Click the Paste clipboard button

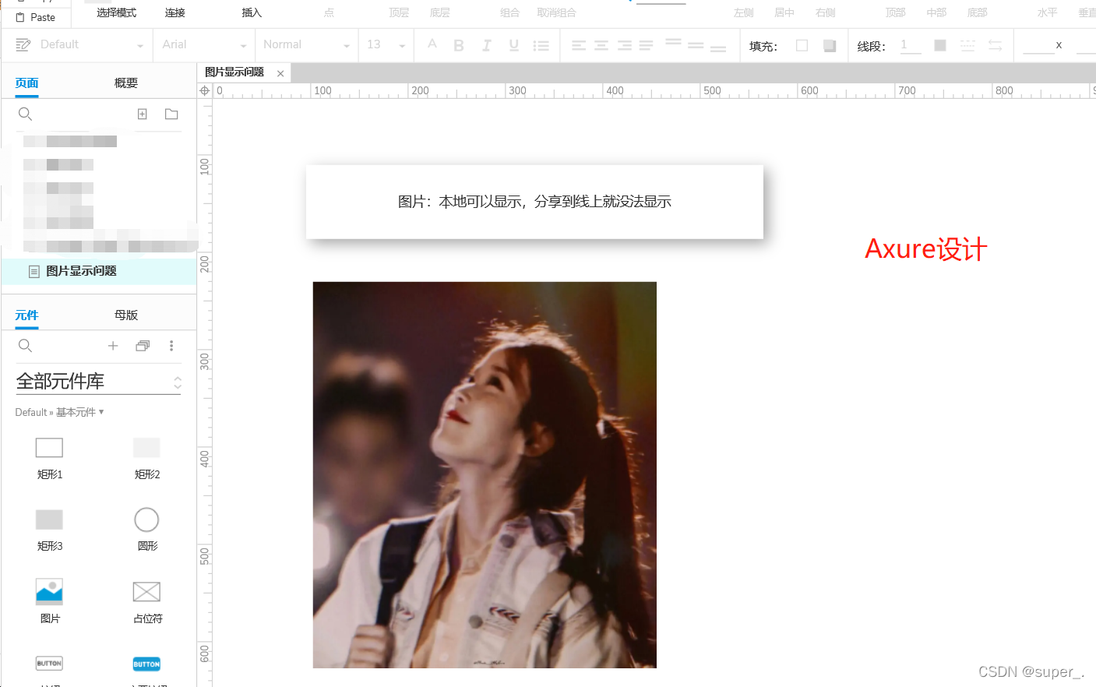[36, 17]
